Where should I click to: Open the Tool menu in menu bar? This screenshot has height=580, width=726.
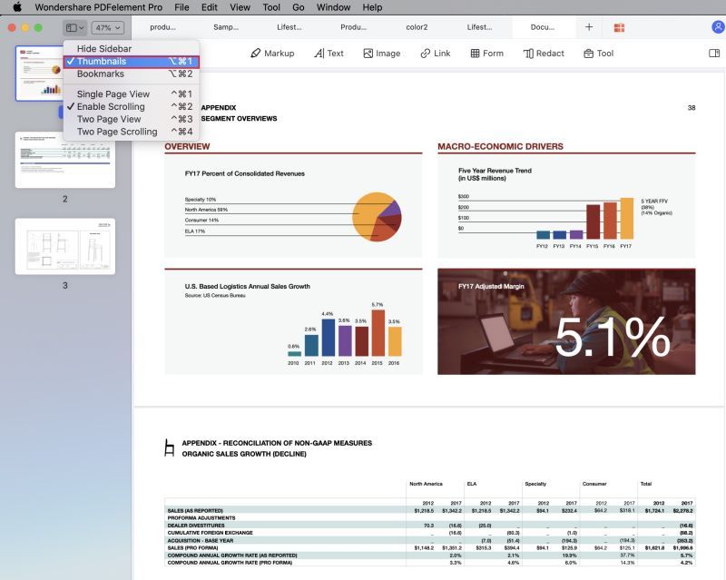(271, 7)
